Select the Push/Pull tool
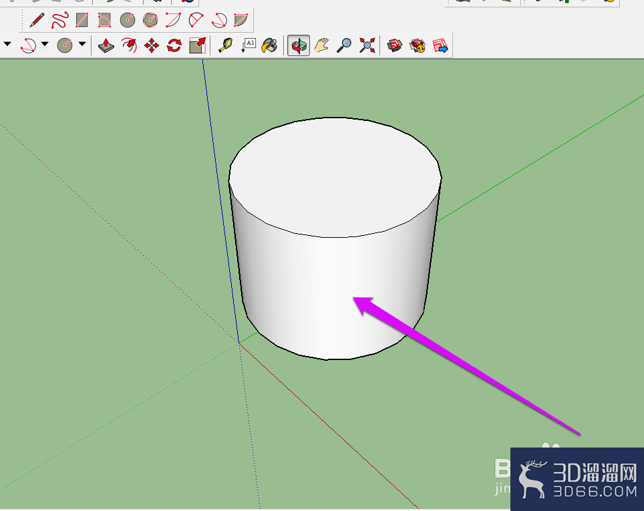The image size is (644, 511). [106, 45]
